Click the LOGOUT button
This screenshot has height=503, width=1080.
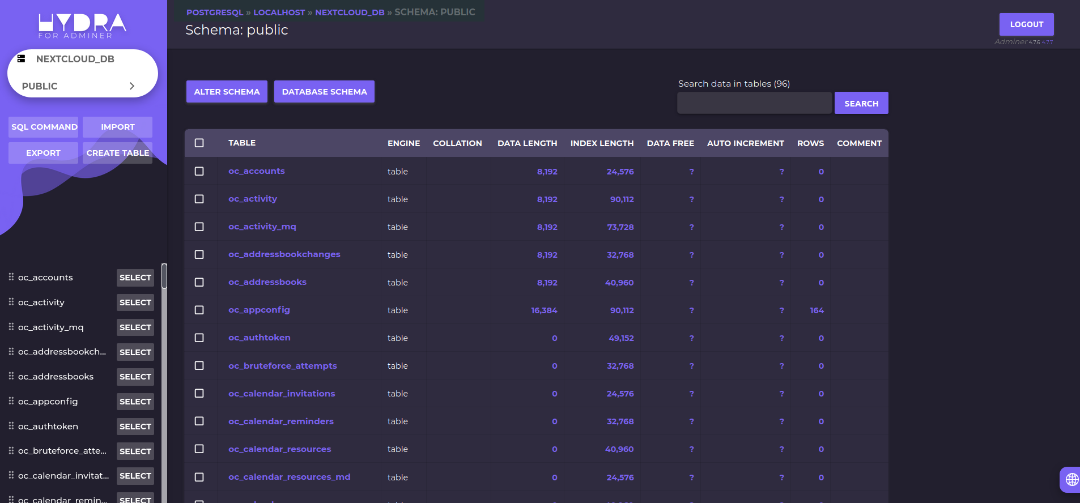click(x=1026, y=24)
